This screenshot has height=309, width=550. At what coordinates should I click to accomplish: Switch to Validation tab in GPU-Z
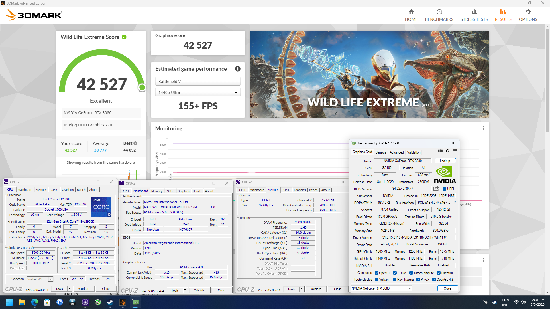point(414,152)
